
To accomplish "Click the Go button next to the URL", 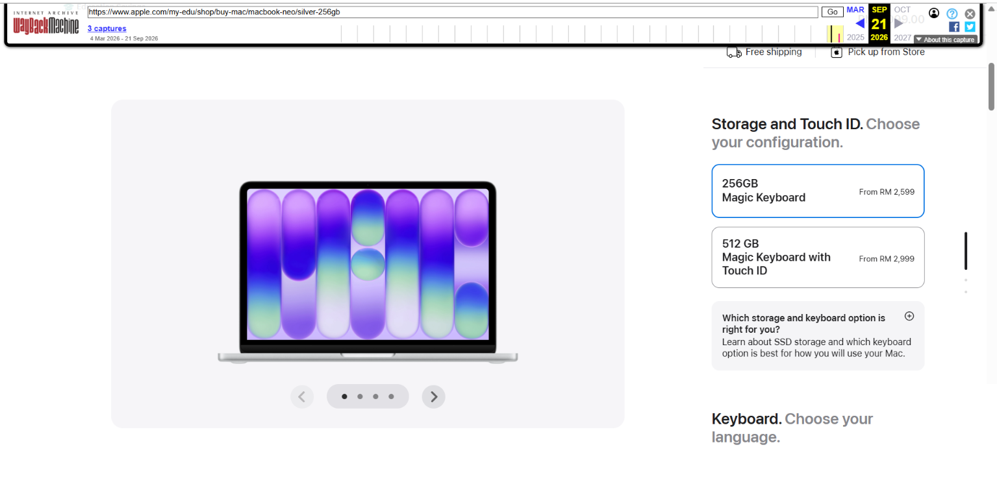I will click(832, 12).
